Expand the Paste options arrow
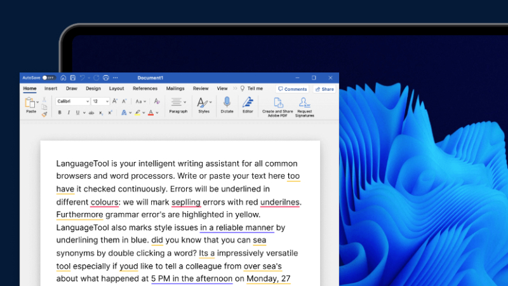 click(37, 102)
